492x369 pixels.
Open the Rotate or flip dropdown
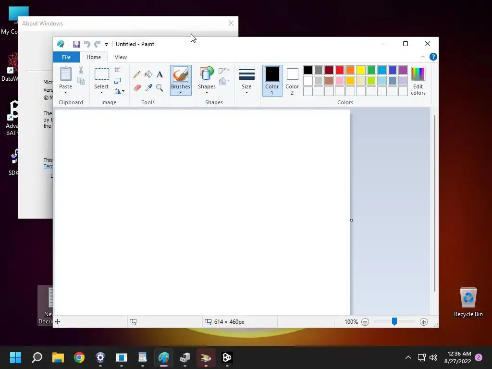[x=119, y=91]
